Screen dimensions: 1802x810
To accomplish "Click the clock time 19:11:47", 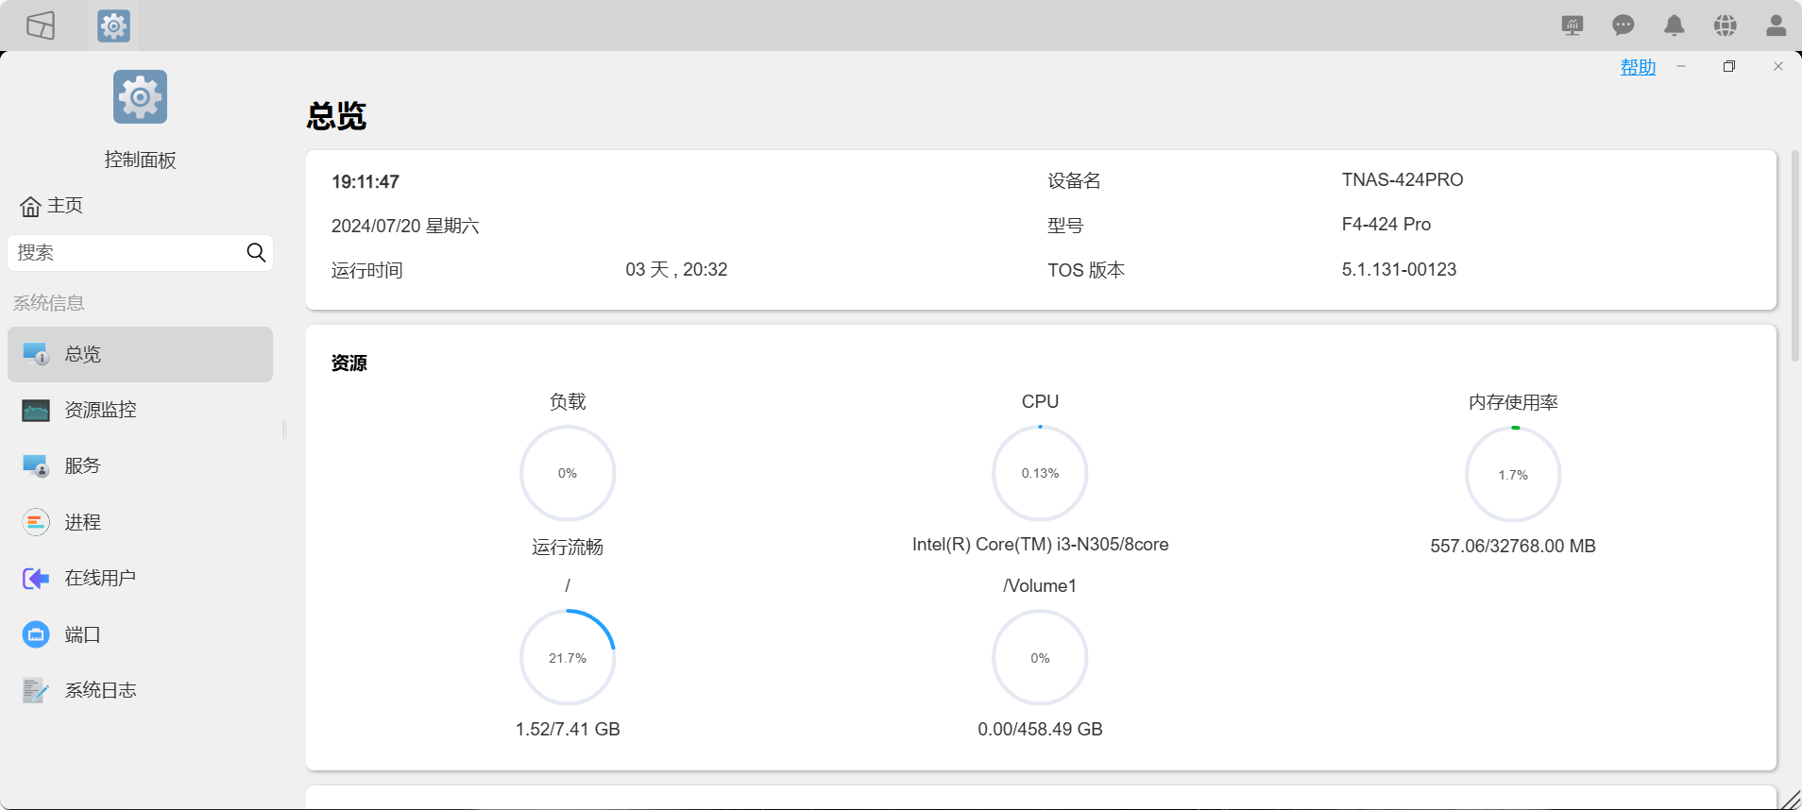I will pyautogui.click(x=365, y=181).
